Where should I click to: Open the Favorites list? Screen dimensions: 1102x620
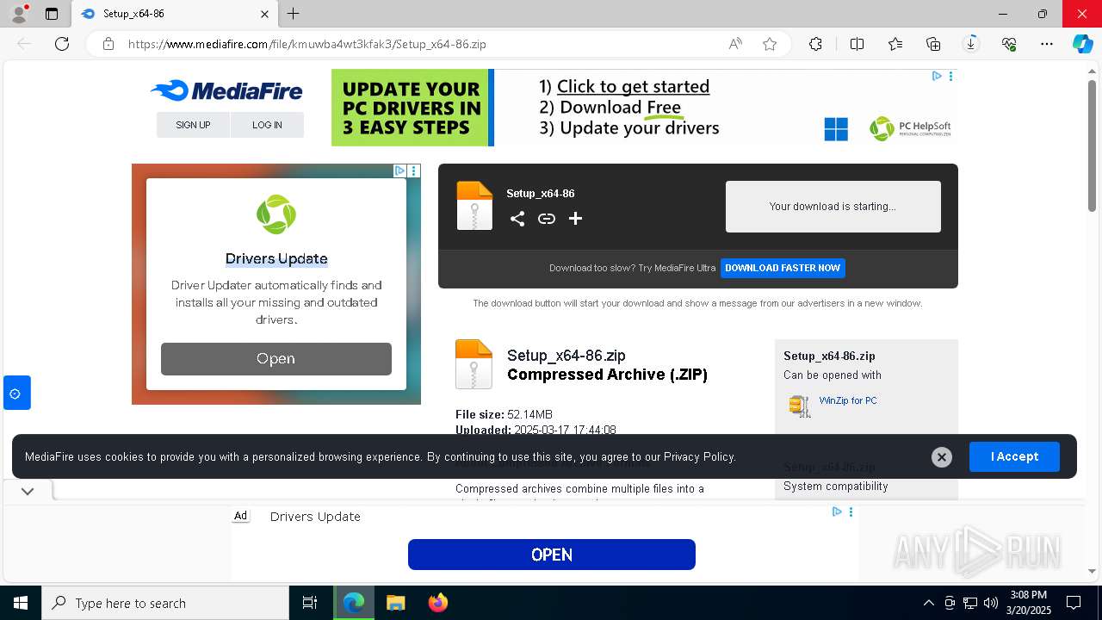[895, 44]
